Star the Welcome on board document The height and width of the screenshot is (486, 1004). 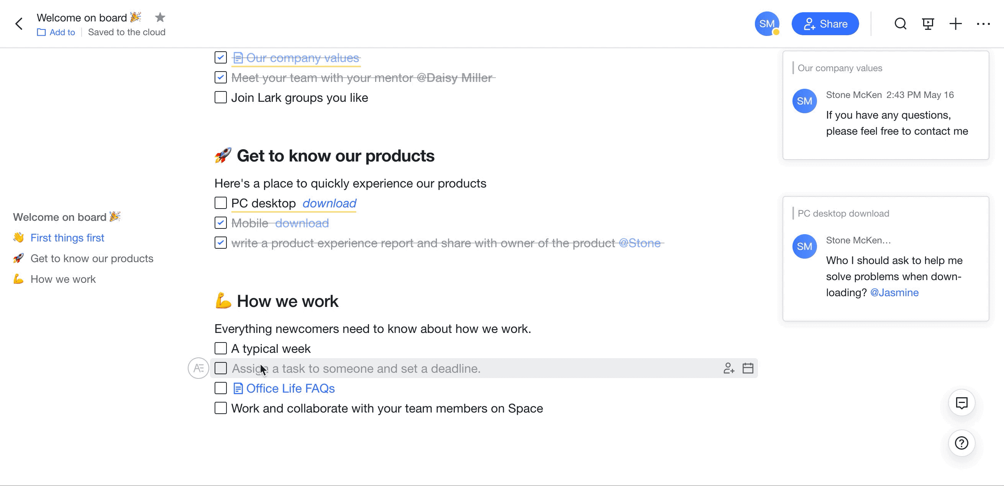(x=160, y=18)
